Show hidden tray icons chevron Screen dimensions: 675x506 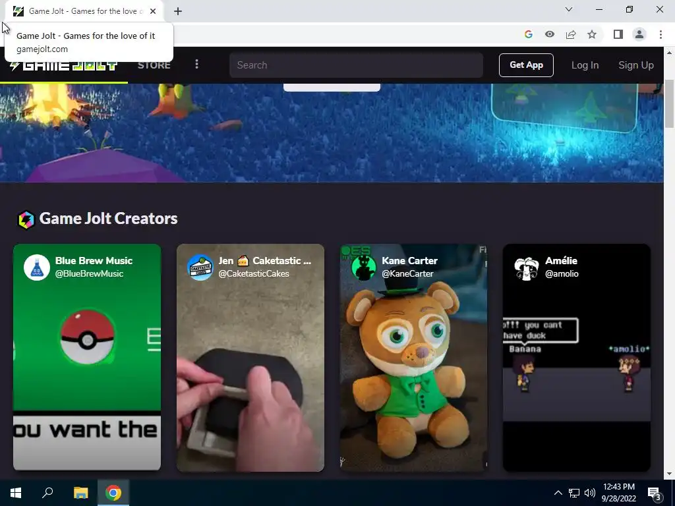pyautogui.click(x=558, y=493)
